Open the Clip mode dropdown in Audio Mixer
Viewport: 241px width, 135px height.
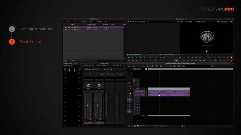click(120, 74)
